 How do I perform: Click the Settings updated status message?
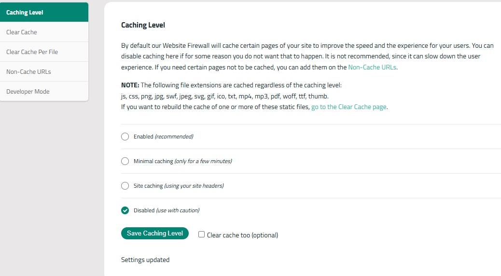tap(145, 260)
